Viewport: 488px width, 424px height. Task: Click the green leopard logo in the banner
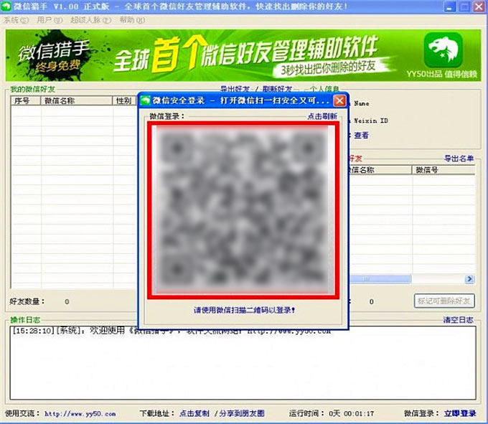(444, 50)
